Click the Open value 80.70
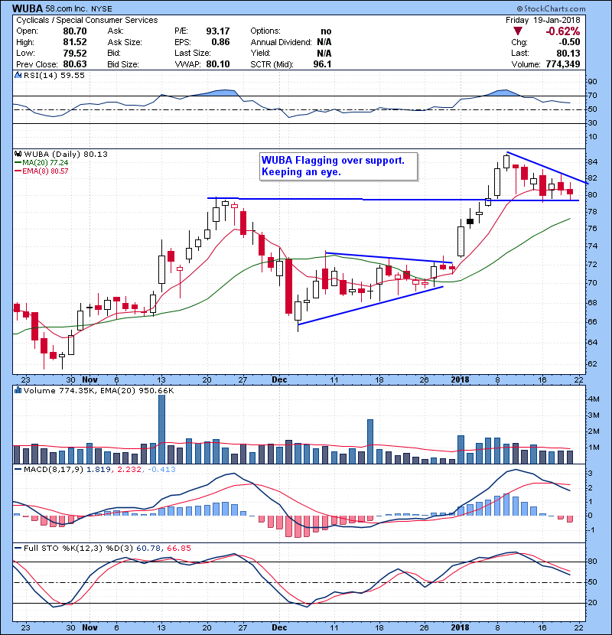 click(x=74, y=31)
